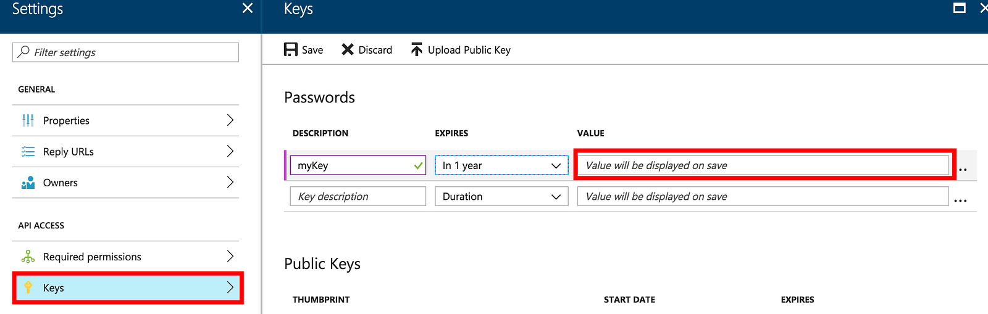Image resolution: width=988 pixels, height=314 pixels.
Task: Open the ellipsis menu for empty key row
Action: [960, 200]
